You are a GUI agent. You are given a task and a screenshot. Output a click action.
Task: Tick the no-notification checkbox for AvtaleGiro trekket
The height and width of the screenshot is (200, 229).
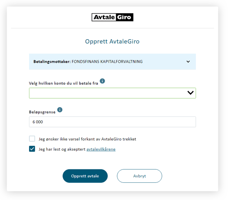click(x=32, y=139)
